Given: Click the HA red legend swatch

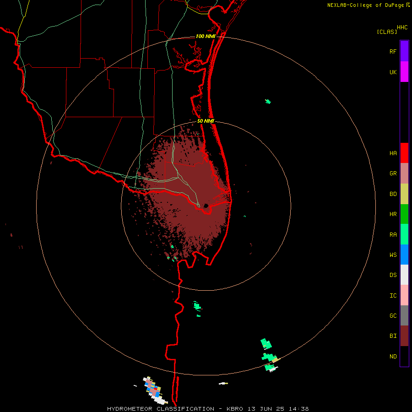Looking at the screenshot, I should coord(404,153).
